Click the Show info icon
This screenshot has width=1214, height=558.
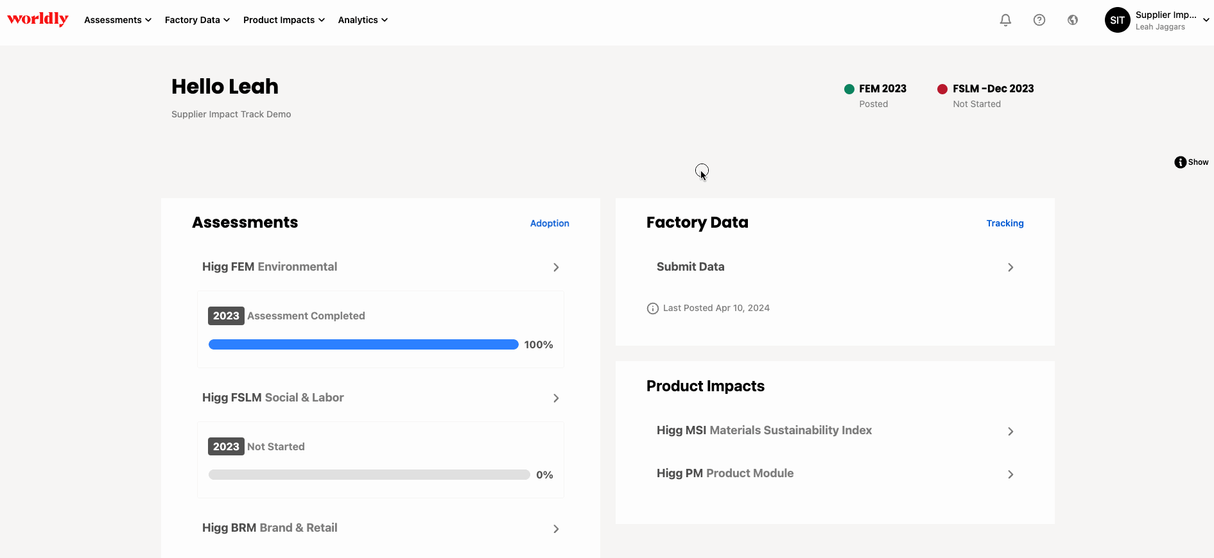tap(1180, 162)
